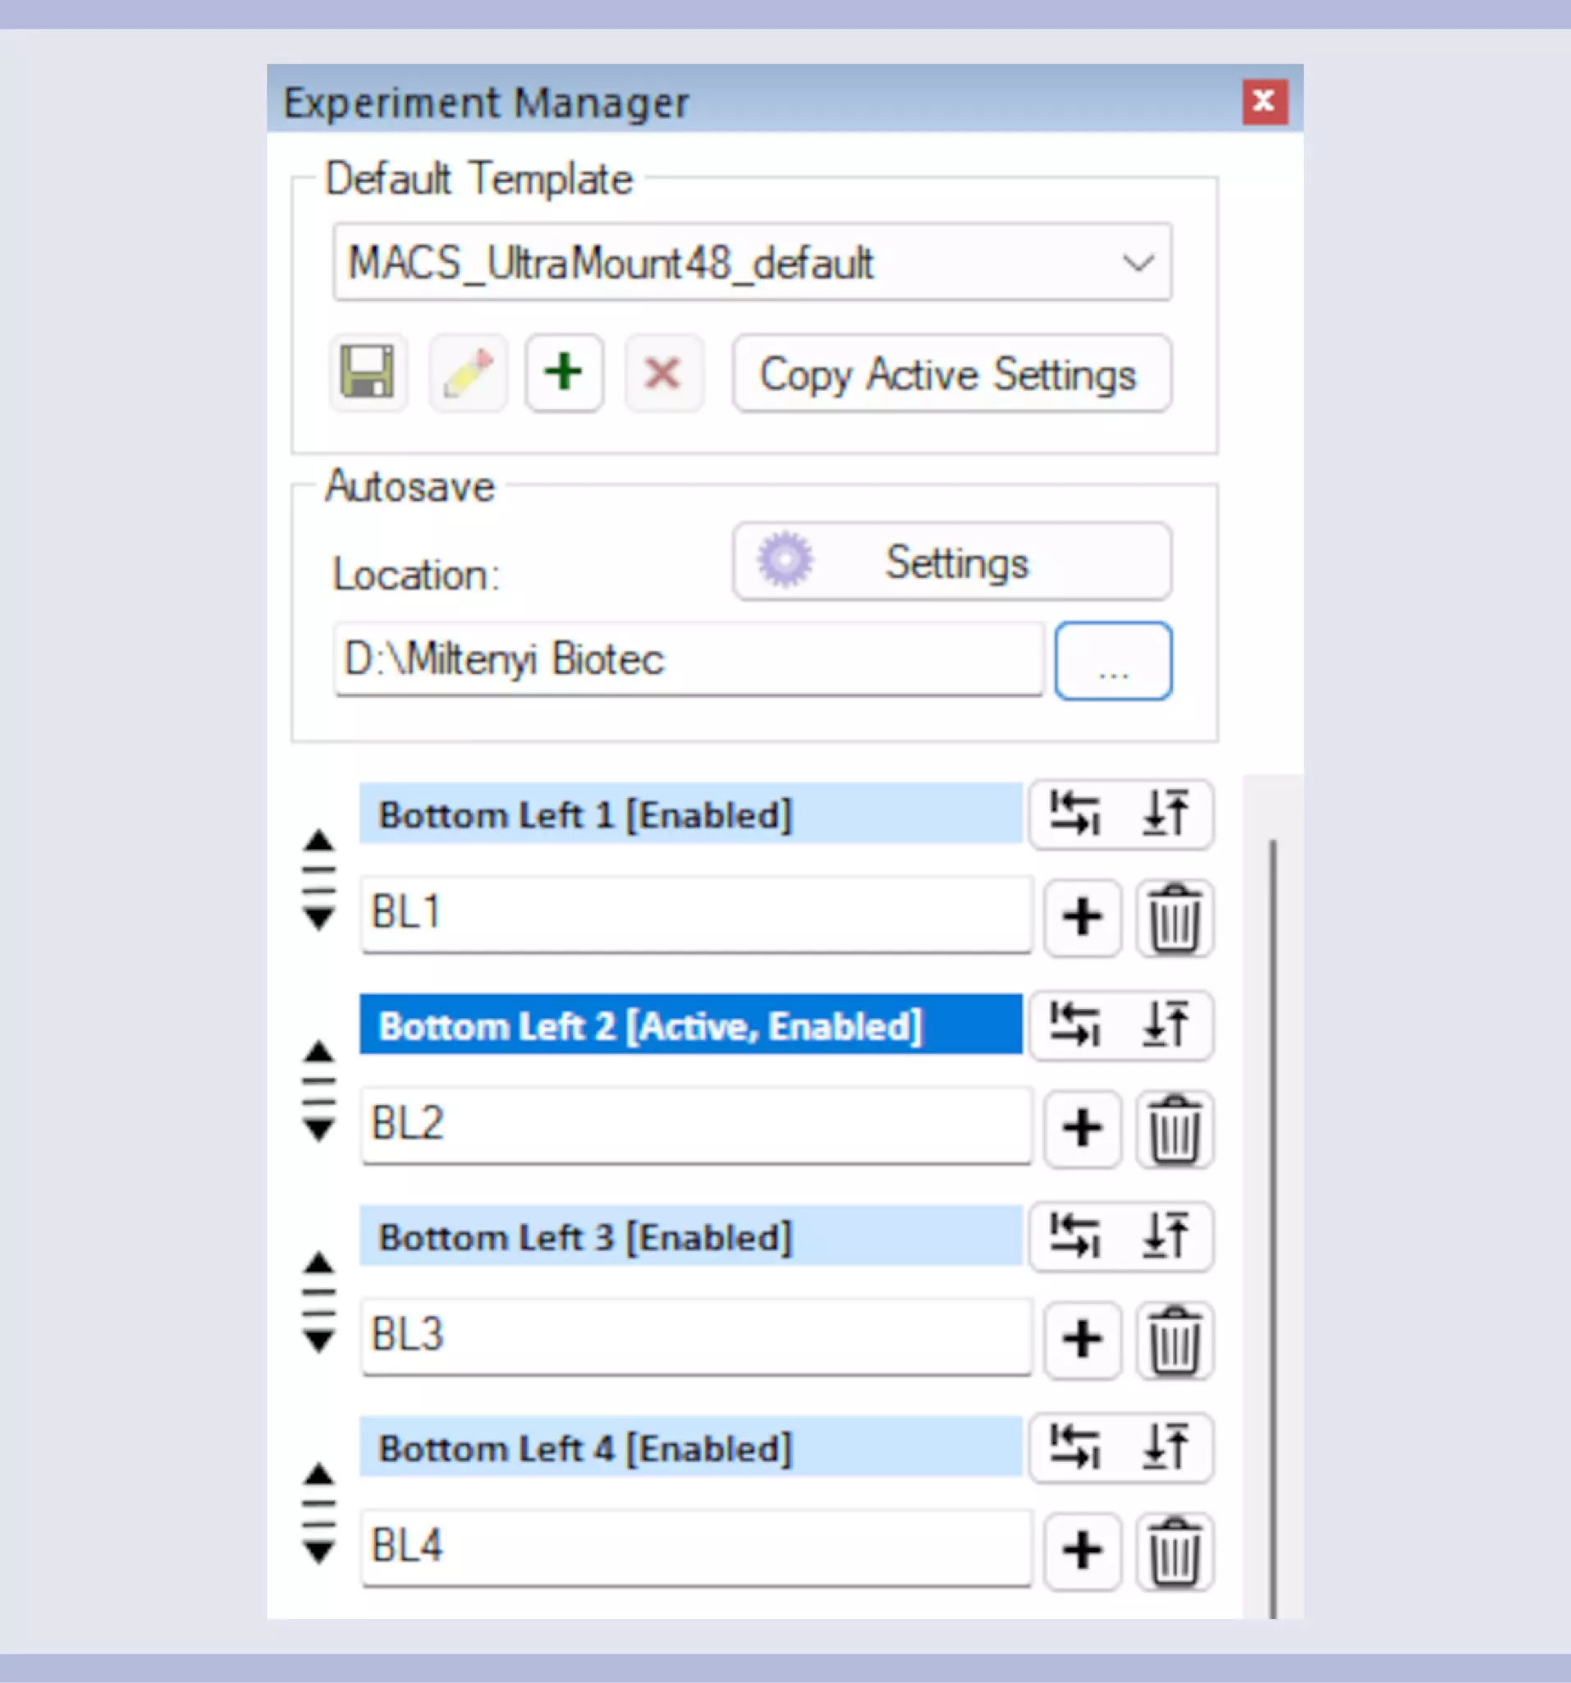1571x1683 pixels.
Task: Move Bottom Left 1 up with arrow
Action: [x=319, y=841]
